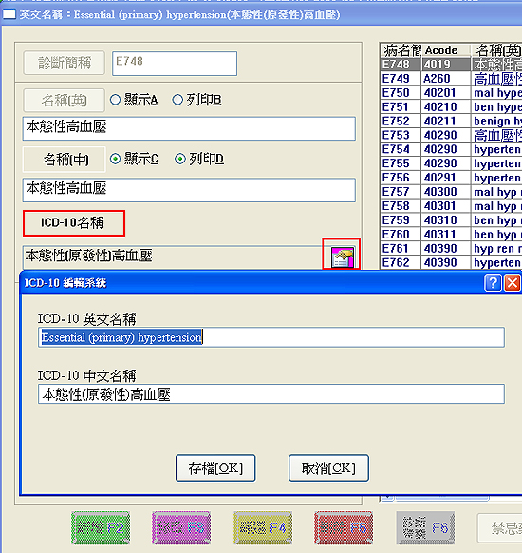Close the ICD-10 editing dialog
Image resolution: width=522 pixels, height=553 pixels.
coord(513,283)
